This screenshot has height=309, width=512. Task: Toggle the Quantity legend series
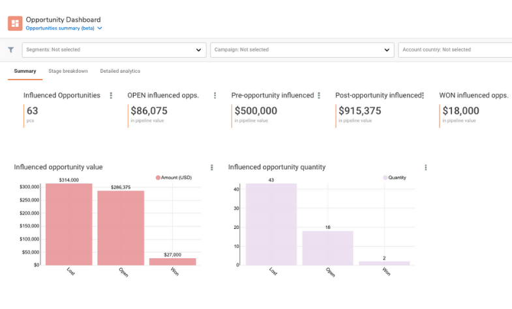(x=394, y=177)
